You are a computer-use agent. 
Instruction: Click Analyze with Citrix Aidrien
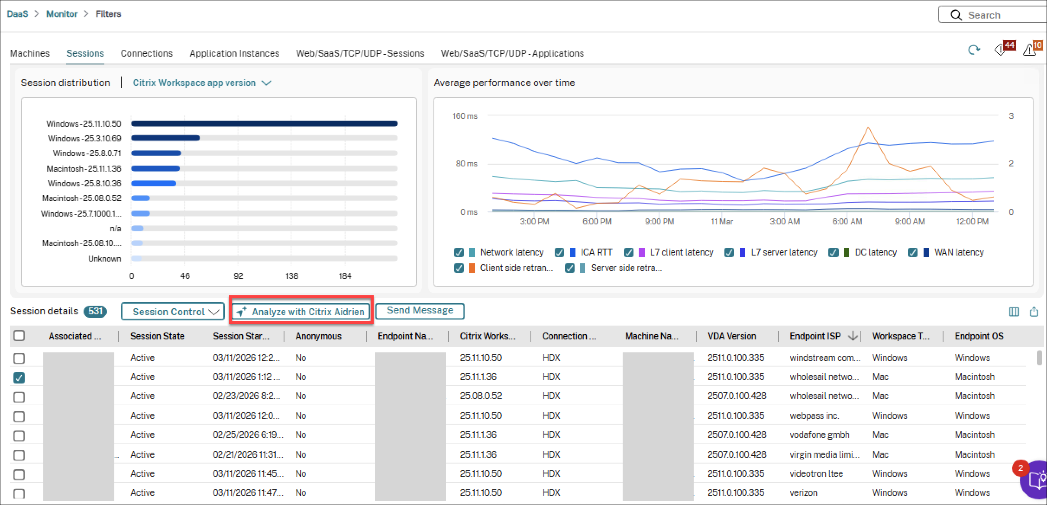tap(301, 312)
